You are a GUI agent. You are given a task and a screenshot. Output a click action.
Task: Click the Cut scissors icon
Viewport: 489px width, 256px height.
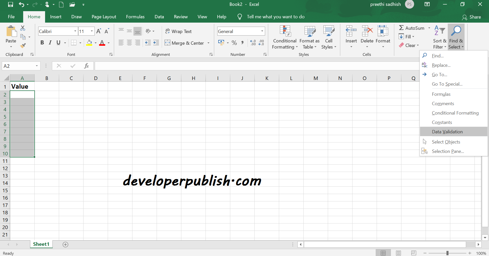coord(23,28)
